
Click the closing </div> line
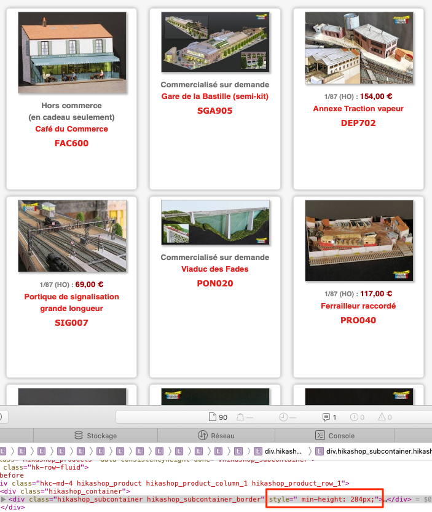click(x=12, y=507)
